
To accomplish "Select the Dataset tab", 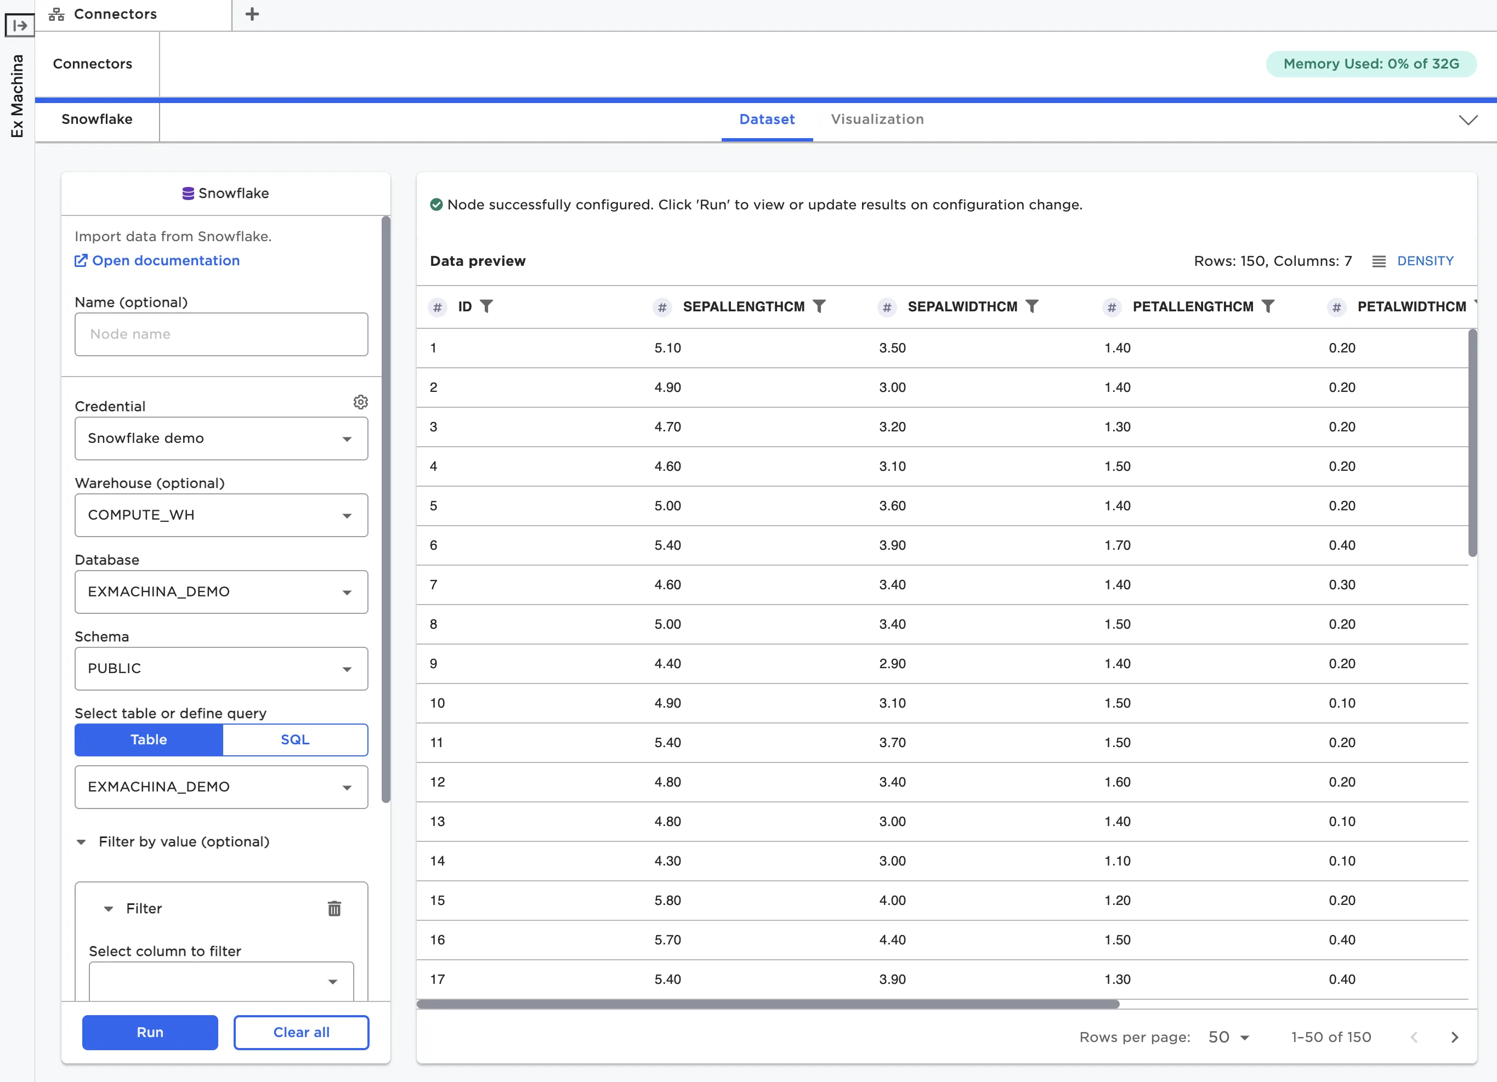I will point(767,119).
